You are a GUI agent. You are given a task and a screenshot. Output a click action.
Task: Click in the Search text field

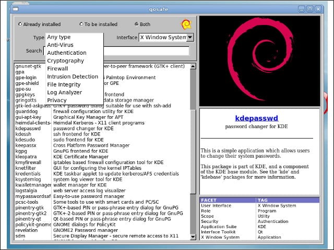tap(146, 51)
